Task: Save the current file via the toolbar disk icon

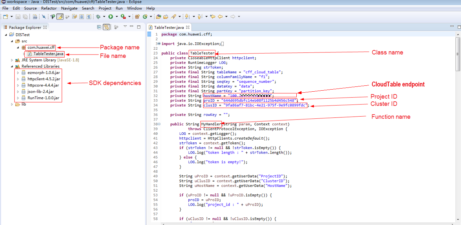Action: [x=18, y=17]
